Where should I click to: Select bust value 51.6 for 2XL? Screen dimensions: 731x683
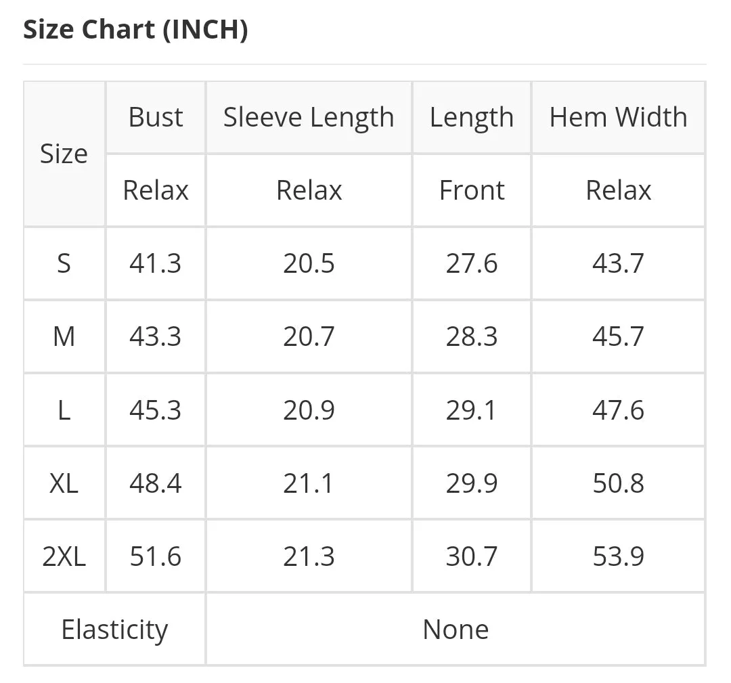pos(155,556)
